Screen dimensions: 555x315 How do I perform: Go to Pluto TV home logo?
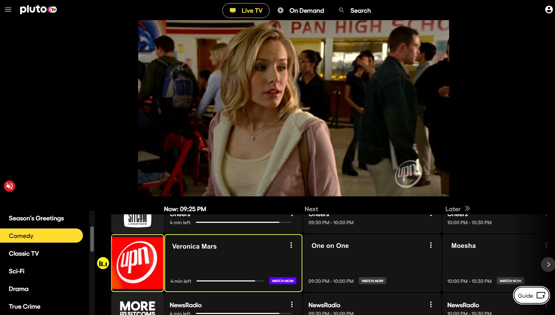(38, 10)
